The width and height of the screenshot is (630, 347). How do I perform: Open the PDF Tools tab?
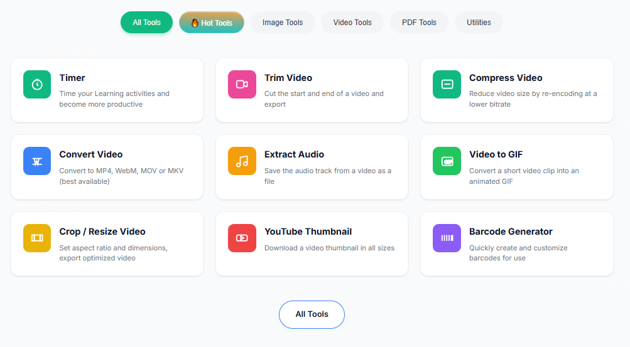click(419, 23)
